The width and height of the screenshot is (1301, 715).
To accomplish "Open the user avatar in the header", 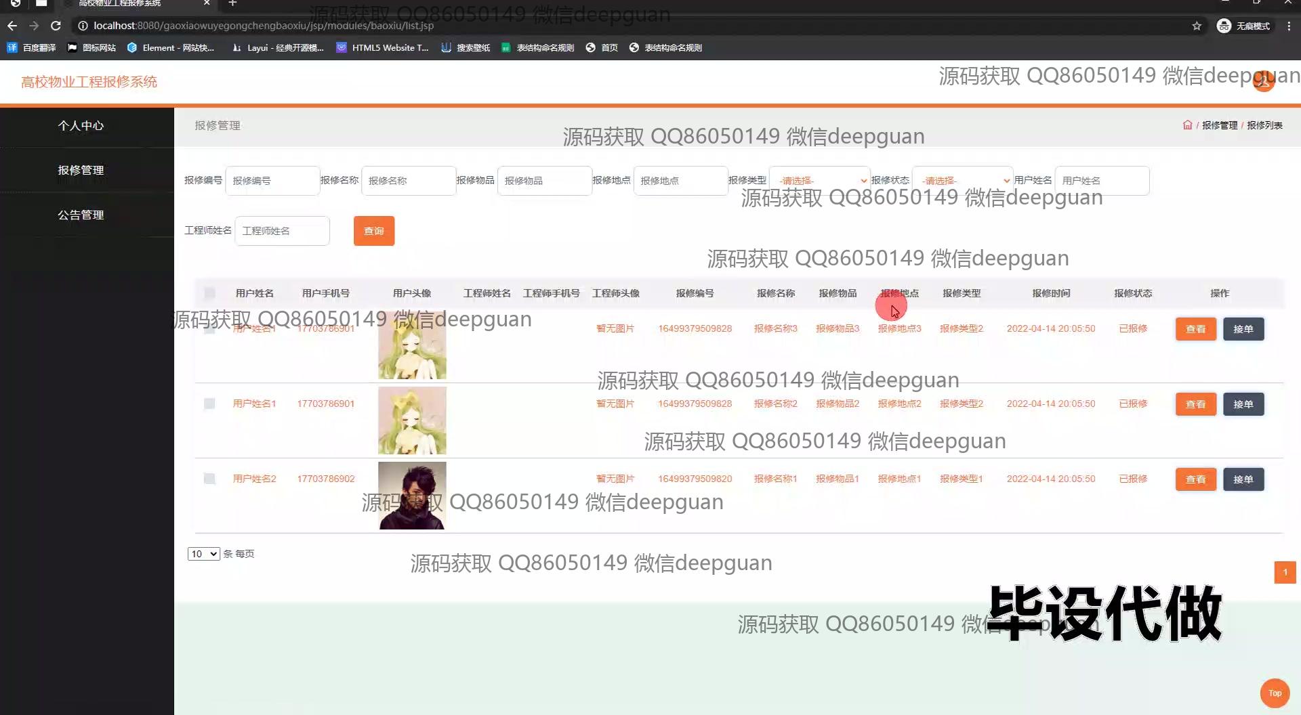I will tap(1264, 81).
